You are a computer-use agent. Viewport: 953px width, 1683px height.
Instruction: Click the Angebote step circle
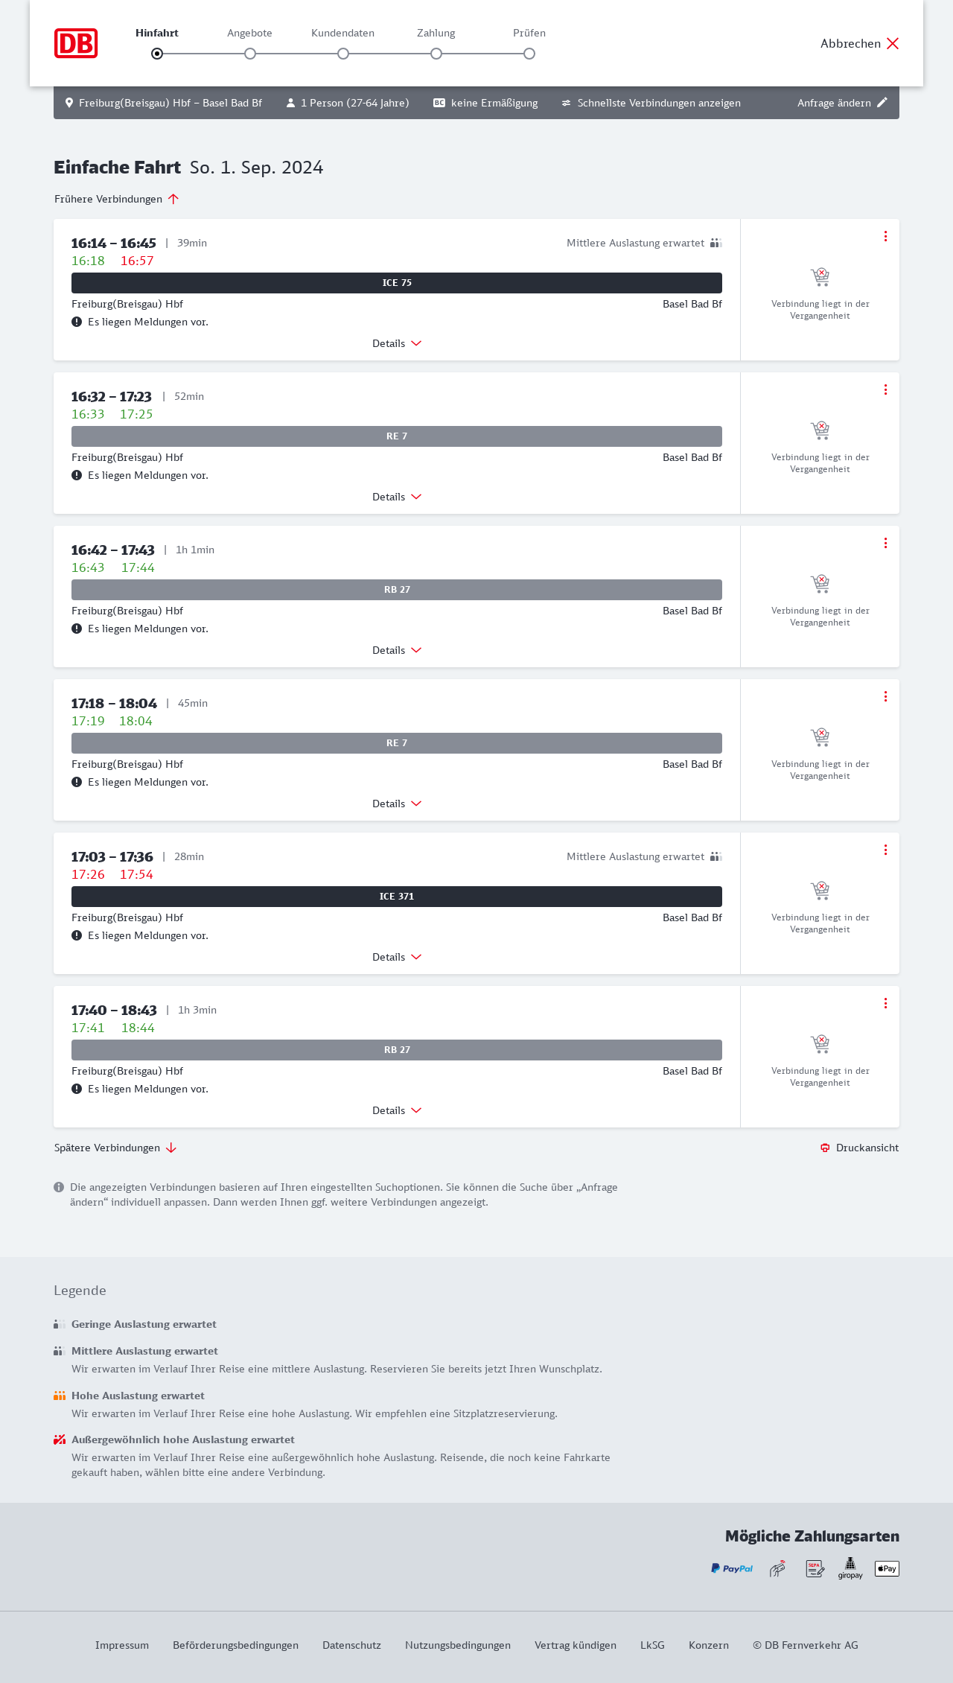(x=250, y=54)
